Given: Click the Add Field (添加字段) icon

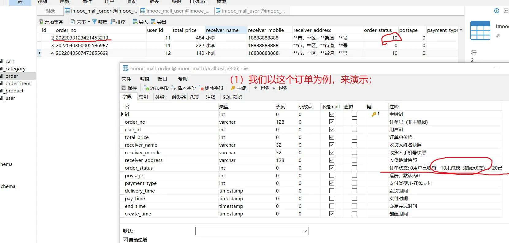Looking at the screenshot, I should [x=147, y=88].
